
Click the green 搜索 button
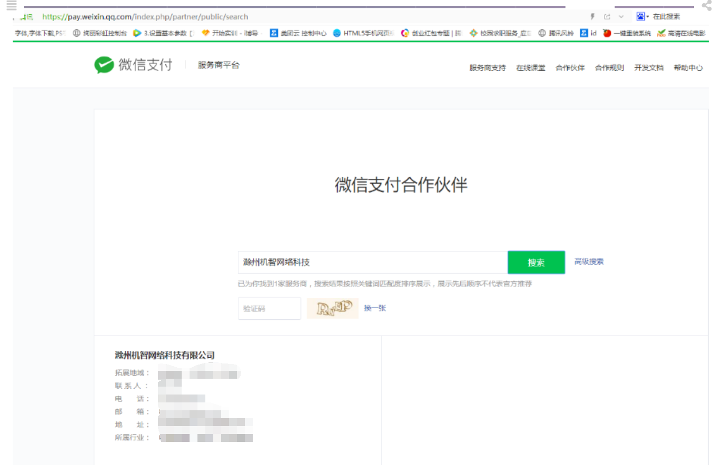[536, 262]
